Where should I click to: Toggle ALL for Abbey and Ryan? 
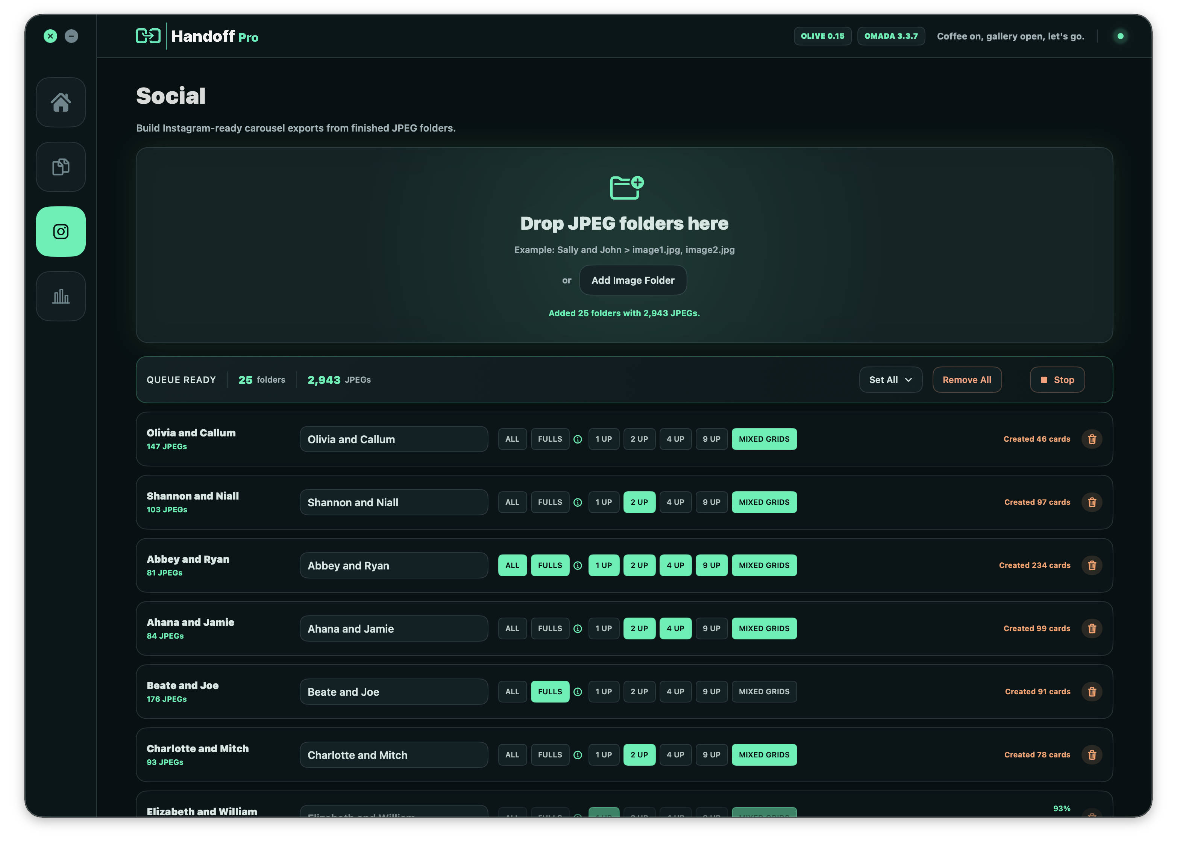tap(512, 565)
